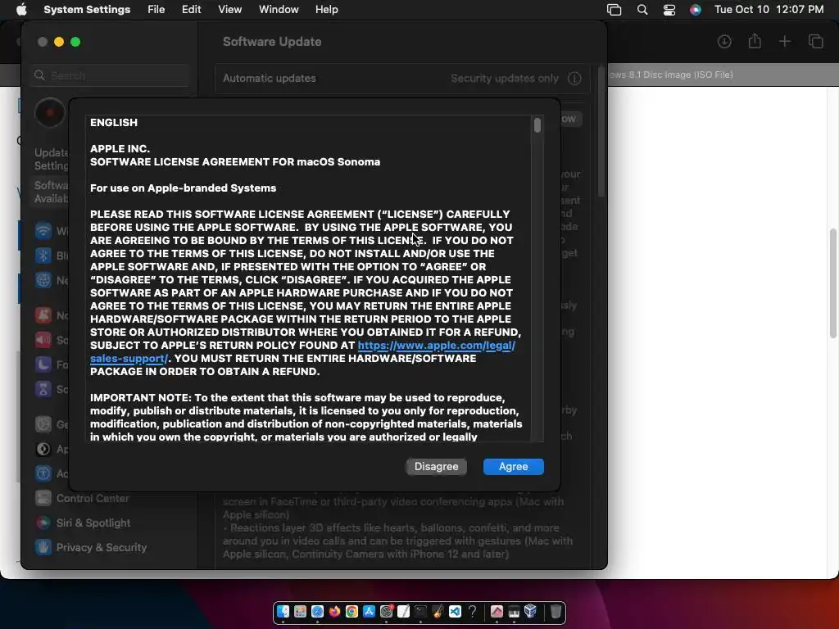This screenshot has width=839, height=629.
Task: Click the info icon beside Security updates only
Action: (x=574, y=78)
